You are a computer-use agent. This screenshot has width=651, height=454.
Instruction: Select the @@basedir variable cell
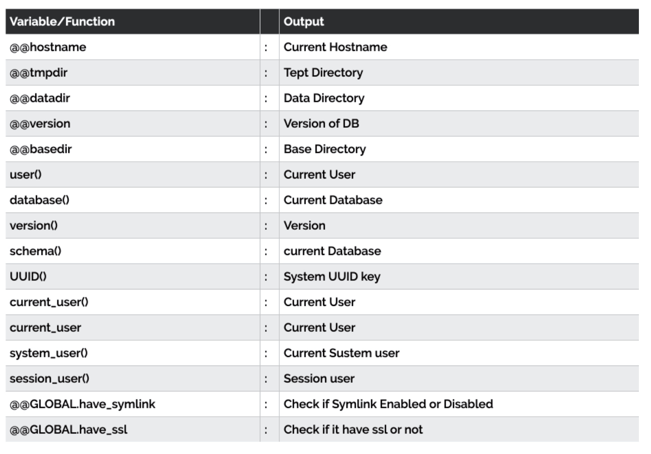click(133, 149)
